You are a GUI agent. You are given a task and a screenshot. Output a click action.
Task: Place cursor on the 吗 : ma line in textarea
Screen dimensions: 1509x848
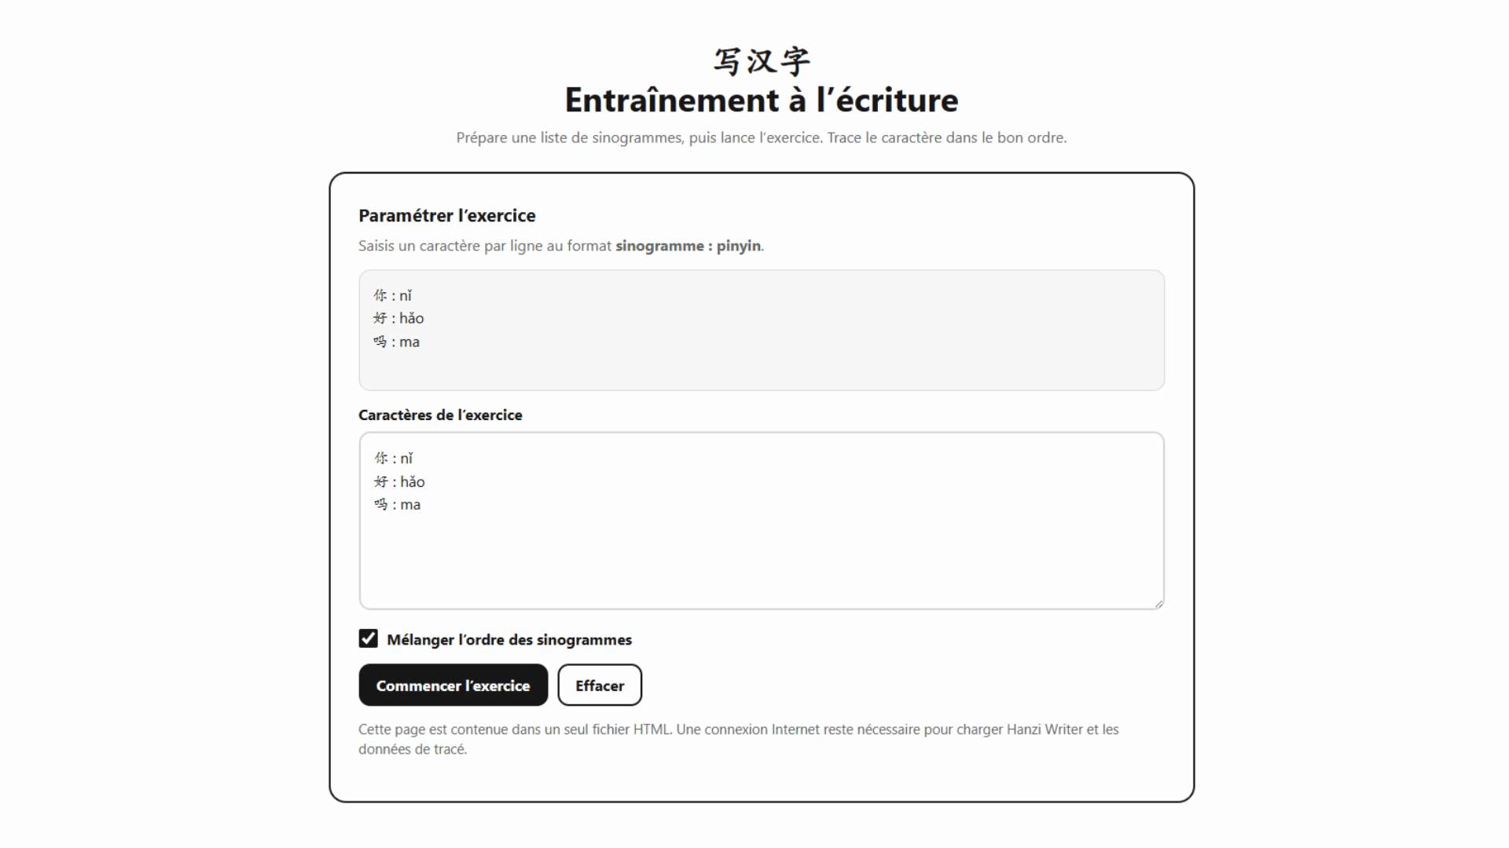pos(397,504)
